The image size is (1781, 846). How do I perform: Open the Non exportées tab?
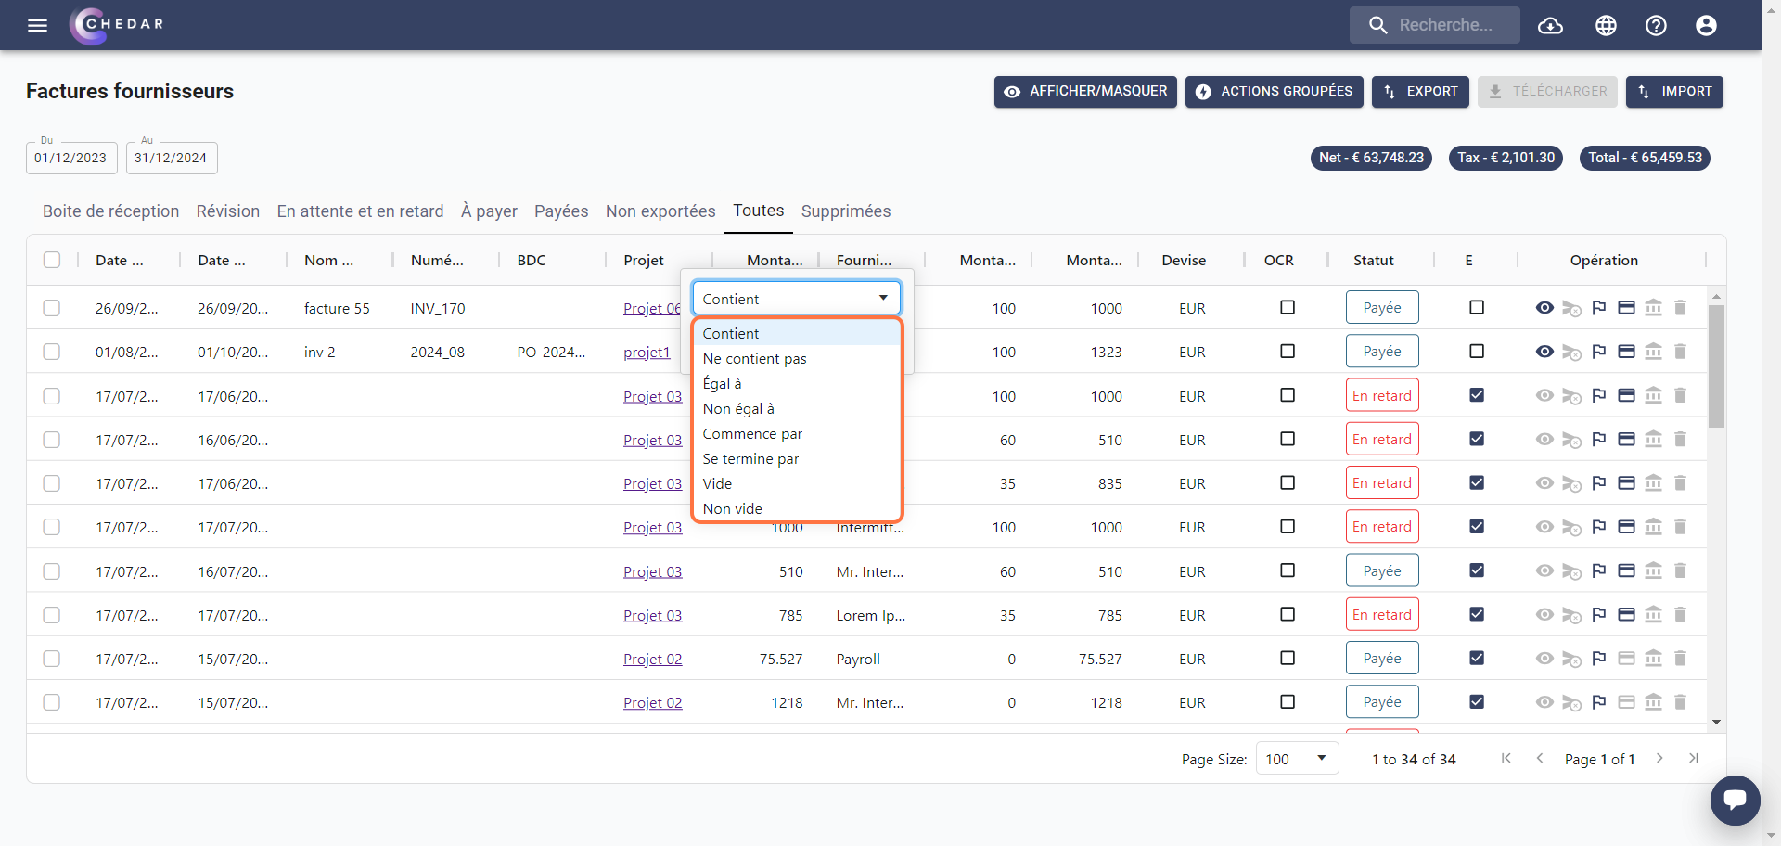(660, 211)
